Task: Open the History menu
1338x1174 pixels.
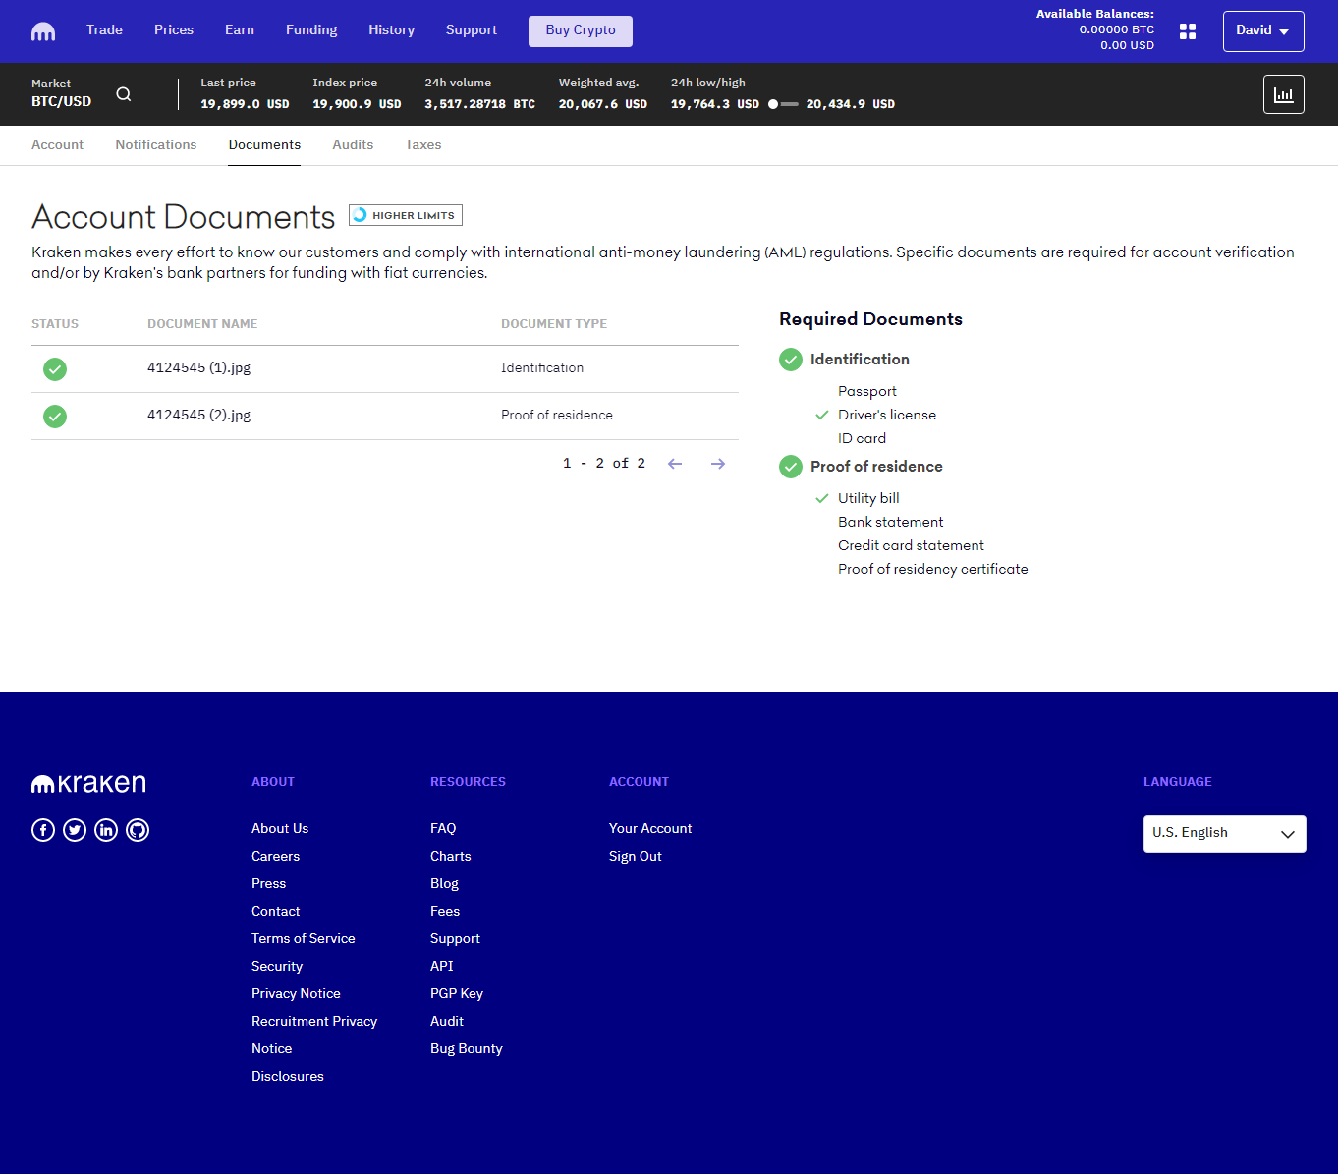Action: (392, 30)
